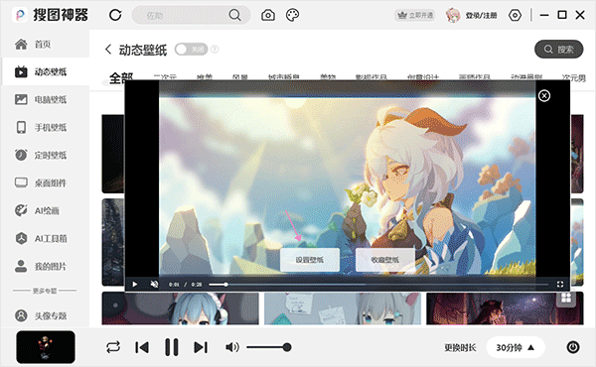The width and height of the screenshot is (596, 367).
Task: Toggle the loop playback icon
Action: coord(113,347)
